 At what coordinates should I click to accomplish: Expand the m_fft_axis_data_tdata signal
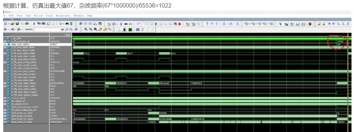[5, 83]
